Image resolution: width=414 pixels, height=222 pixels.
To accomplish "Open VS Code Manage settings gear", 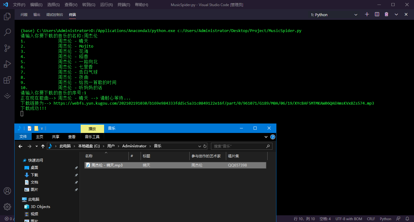I will (x=7, y=206).
